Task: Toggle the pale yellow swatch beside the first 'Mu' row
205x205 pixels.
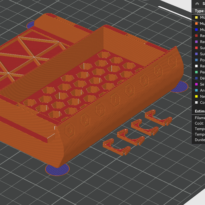Action: pyautogui.click(x=196, y=17)
